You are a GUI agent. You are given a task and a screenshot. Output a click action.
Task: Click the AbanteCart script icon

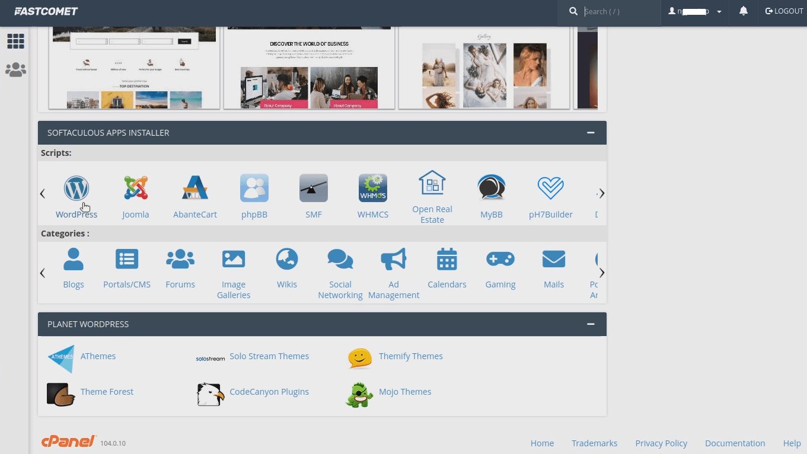pyautogui.click(x=195, y=188)
